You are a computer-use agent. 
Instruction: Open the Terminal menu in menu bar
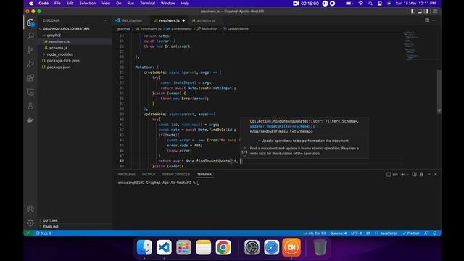tap(147, 3)
